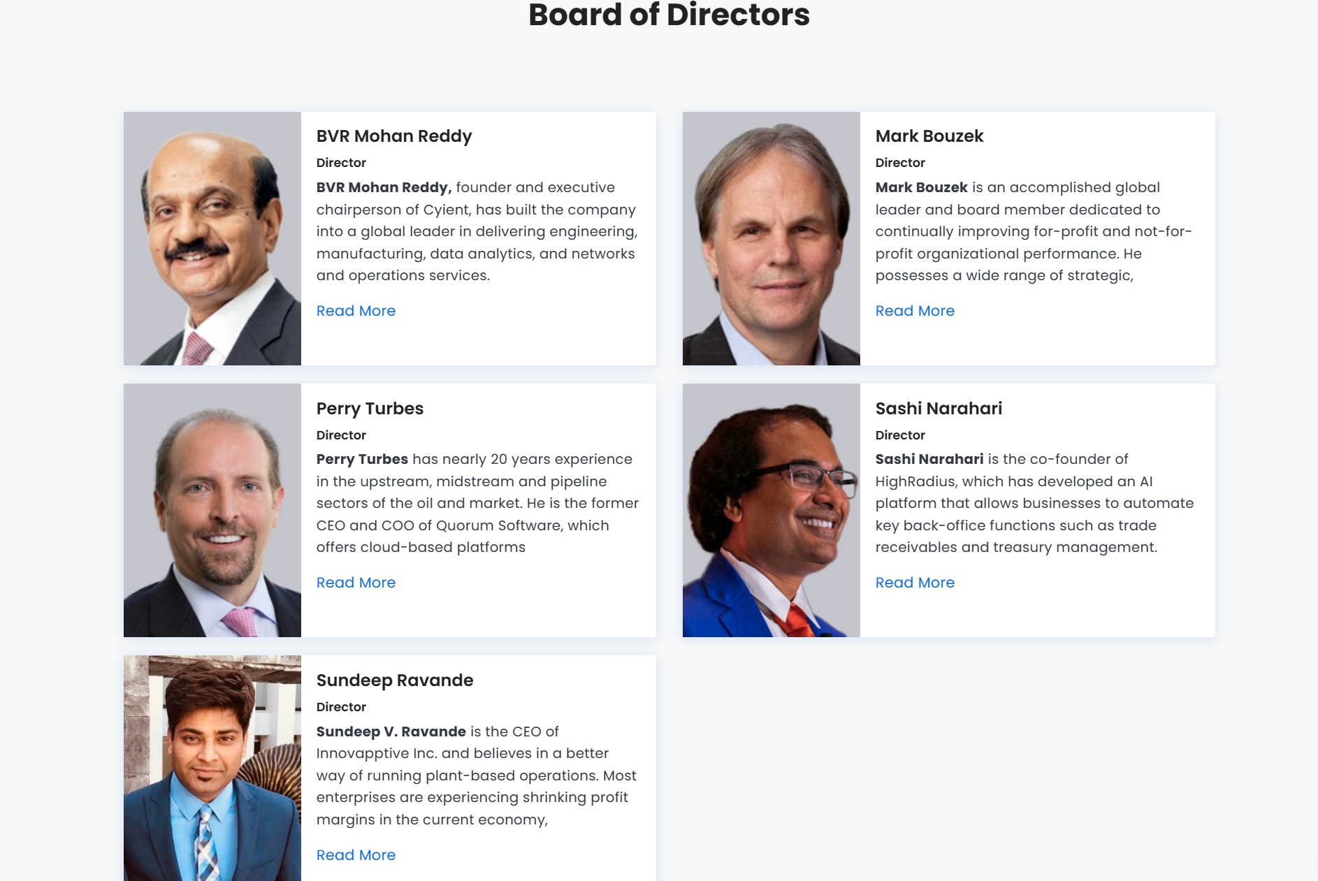Select the Mark Bouzek card title
This screenshot has height=881, width=1318.
pyautogui.click(x=929, y=136)
